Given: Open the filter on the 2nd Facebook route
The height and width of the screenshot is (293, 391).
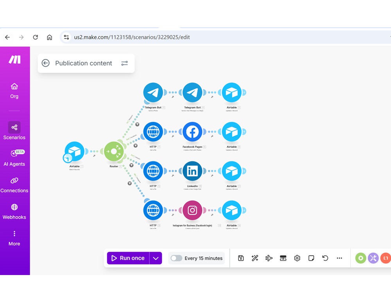Looking at the screenshot, I should [135, 145].
